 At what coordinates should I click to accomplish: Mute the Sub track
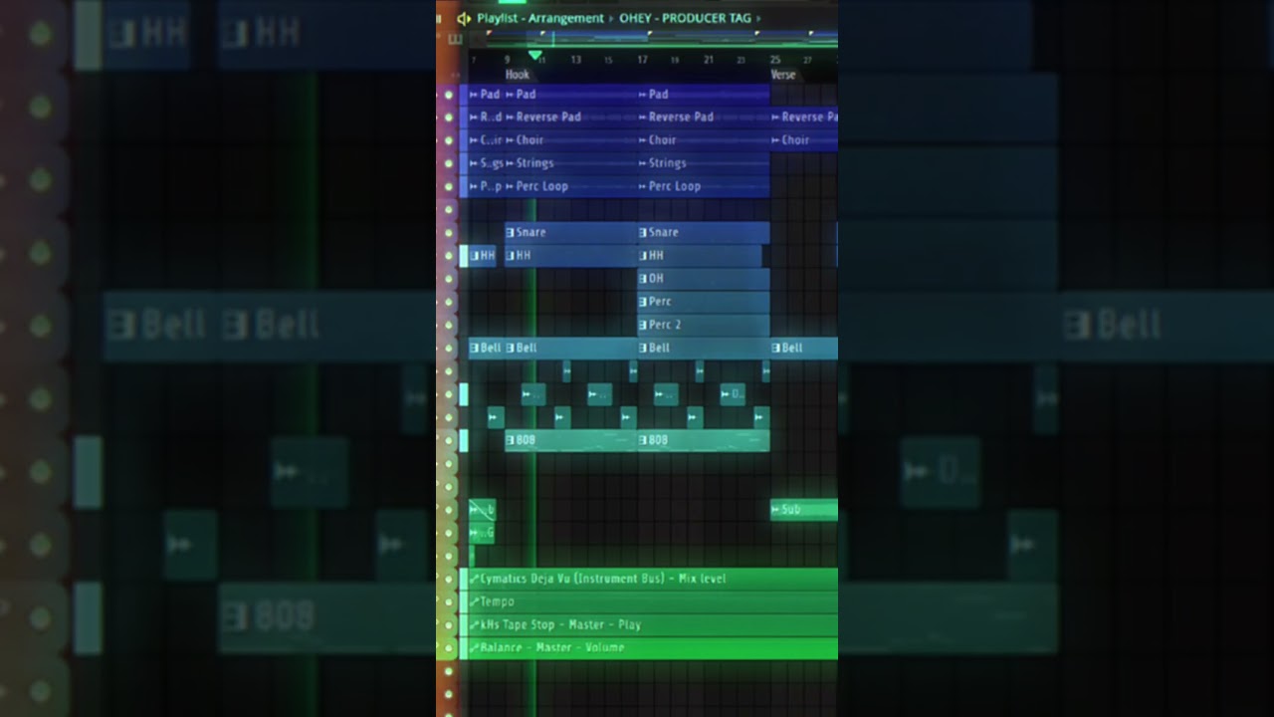pyautogui.click(x=449, y=510)
